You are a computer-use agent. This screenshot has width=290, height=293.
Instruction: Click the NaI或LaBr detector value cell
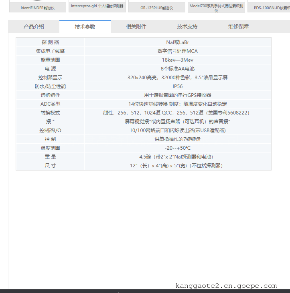(177, 42)
